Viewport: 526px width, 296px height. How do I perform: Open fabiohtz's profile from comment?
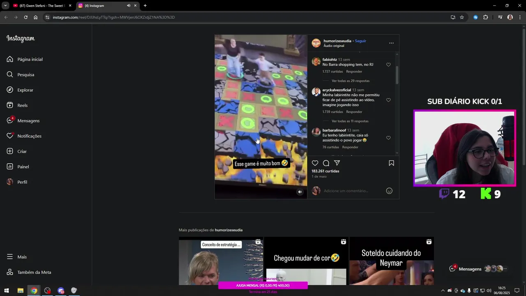330,60
